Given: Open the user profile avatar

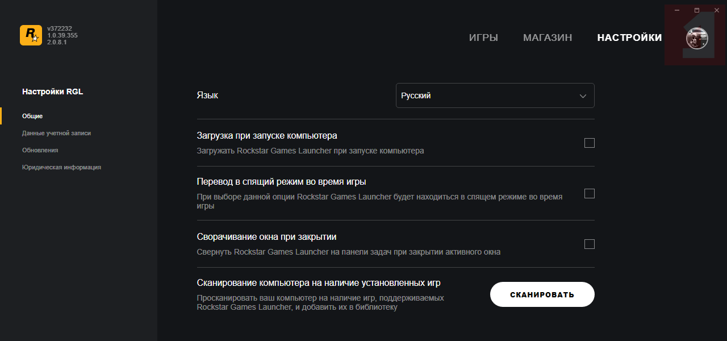Looking at the screenshot, I should (697, 38).
